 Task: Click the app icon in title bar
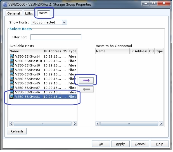pyautogui.click(x=5, y=4)
